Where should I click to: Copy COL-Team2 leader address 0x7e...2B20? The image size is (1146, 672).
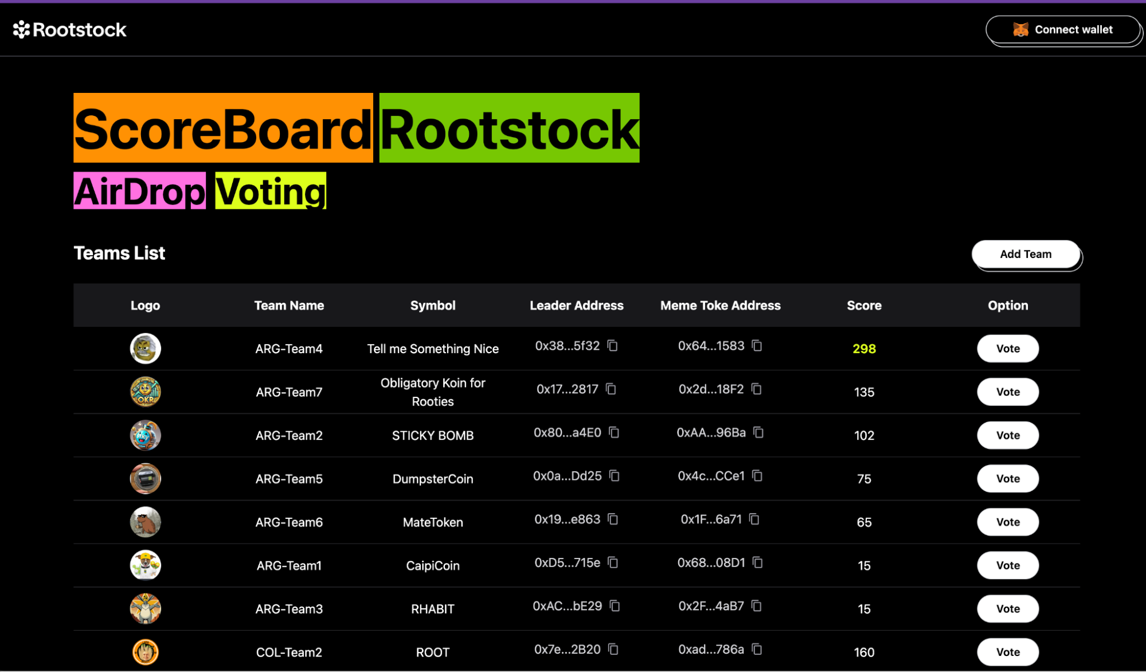pyautogui.click(x=613, y=649)
